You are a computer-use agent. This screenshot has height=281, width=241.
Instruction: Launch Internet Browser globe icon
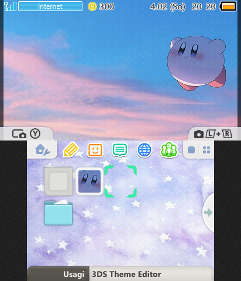click(x=144, y=150)
